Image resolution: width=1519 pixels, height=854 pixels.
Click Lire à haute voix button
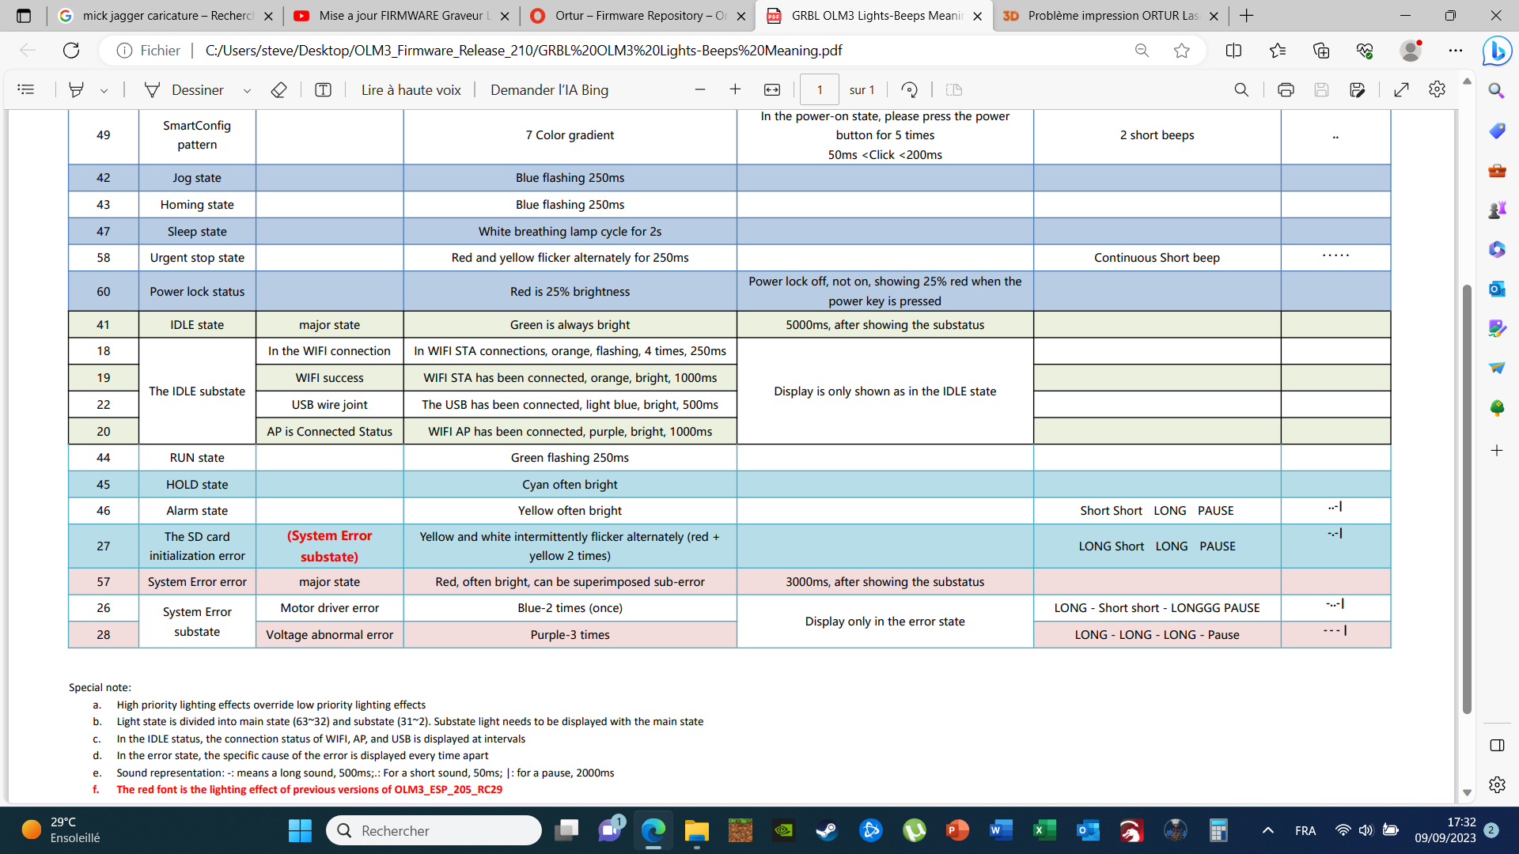click(411, 89)
